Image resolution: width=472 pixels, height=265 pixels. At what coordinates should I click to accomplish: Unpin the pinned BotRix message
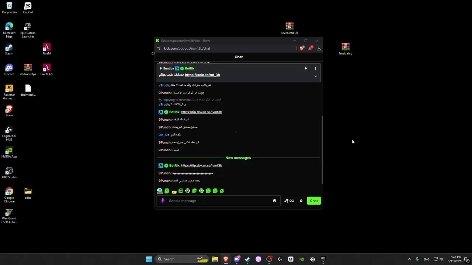[x=305, y=68]
